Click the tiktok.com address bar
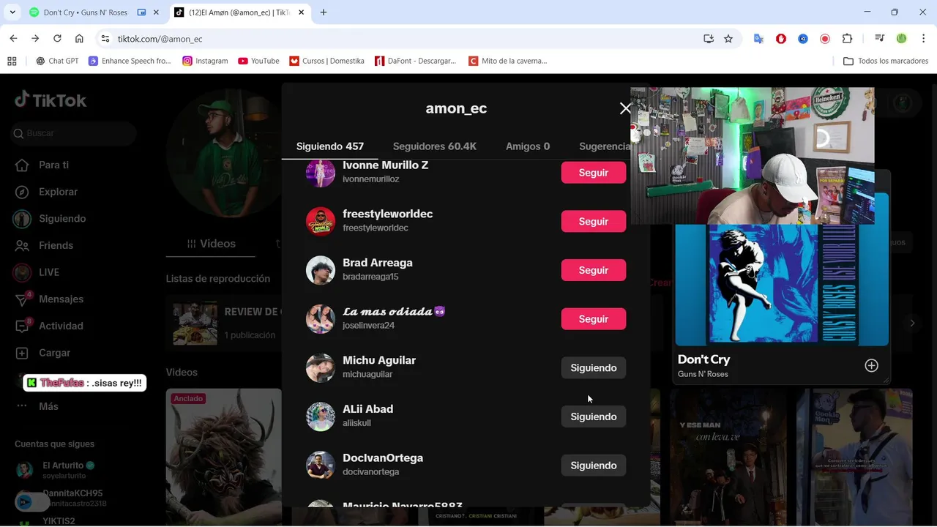The height and width of the screenshot is (527, 937). 403,39
